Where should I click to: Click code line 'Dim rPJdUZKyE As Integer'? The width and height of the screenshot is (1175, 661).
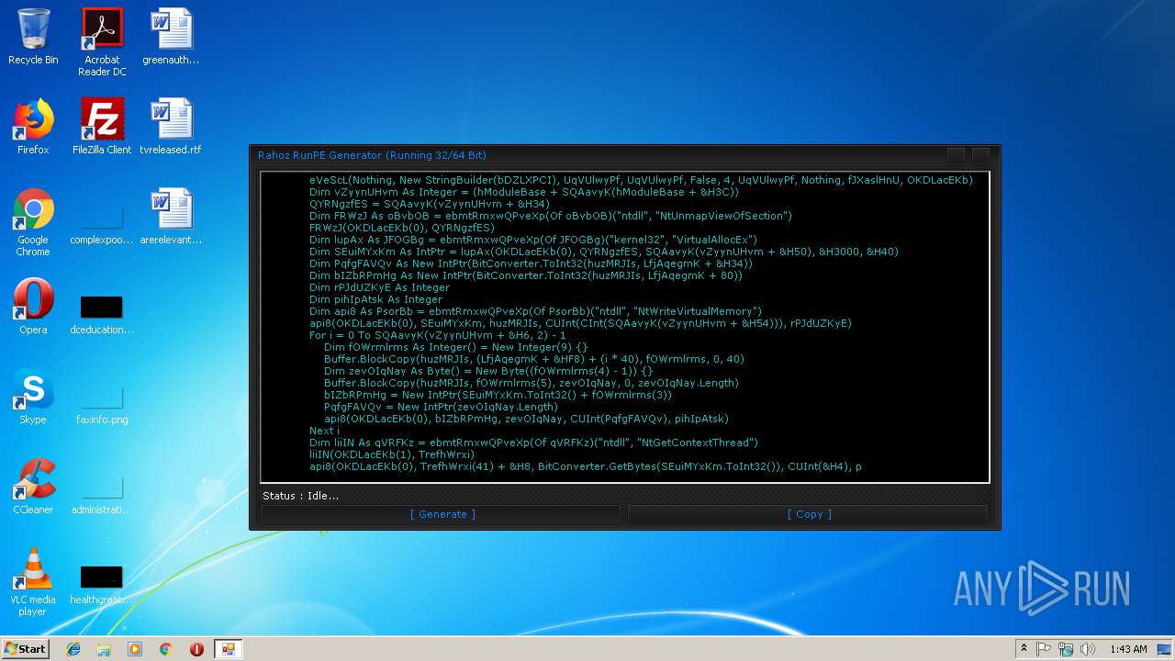379,287
